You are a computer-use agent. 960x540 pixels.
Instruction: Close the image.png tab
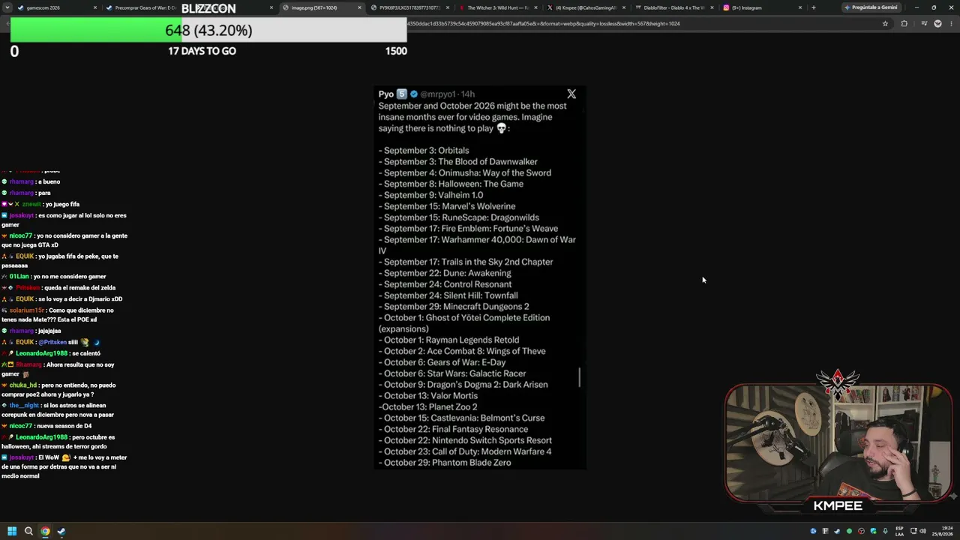359,7
